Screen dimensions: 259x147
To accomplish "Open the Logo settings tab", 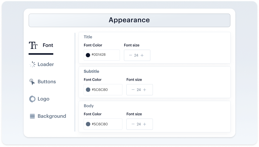I will pos(39,99).
